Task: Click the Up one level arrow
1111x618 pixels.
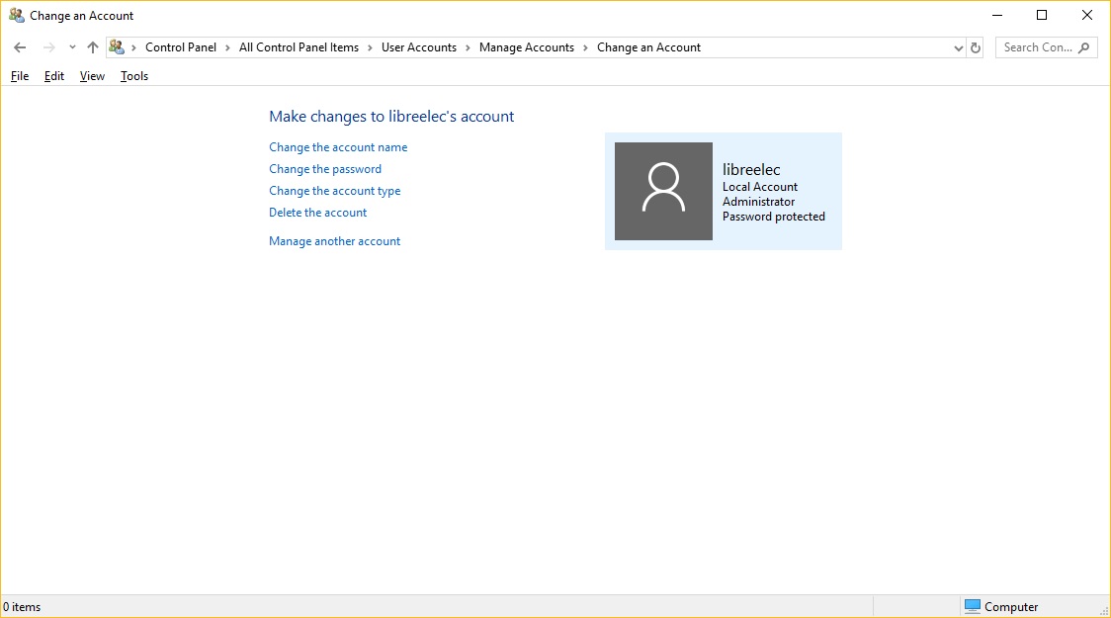Action: (x=93, y=47)
